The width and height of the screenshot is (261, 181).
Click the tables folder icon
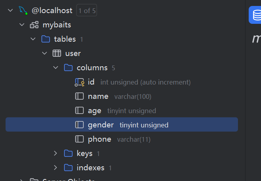click(46, 39)
